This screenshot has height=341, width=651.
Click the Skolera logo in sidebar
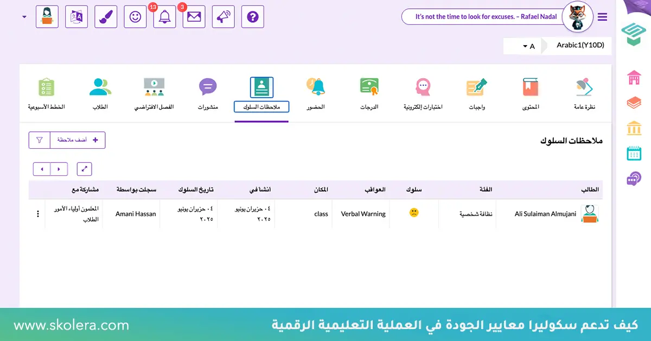point(633,34)
